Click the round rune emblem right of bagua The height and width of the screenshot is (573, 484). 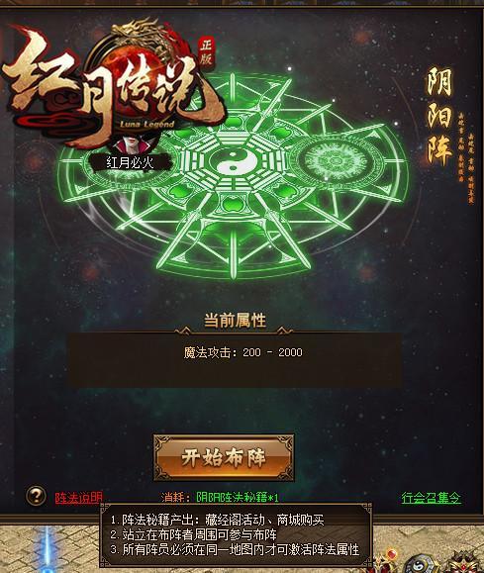(x=334, y=160)
